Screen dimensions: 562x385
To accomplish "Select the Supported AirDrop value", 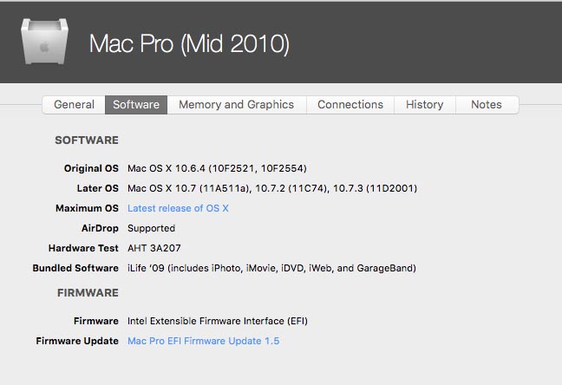I will point(151,228).
